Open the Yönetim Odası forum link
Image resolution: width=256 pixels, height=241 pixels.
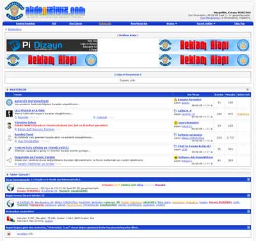pyautogui.click(x=25, y=122)
